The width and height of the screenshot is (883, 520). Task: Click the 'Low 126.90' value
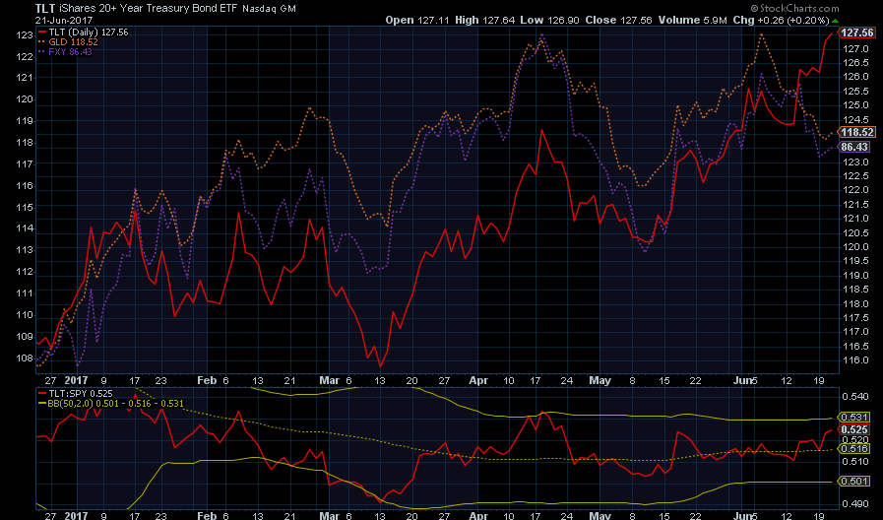coord(549,20)
